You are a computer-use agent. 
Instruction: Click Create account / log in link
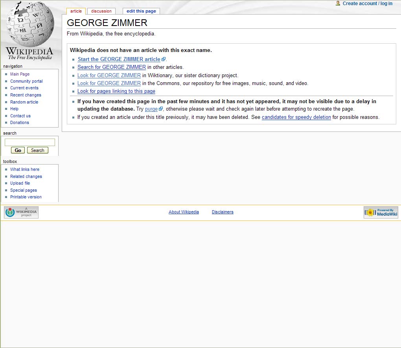367,3
